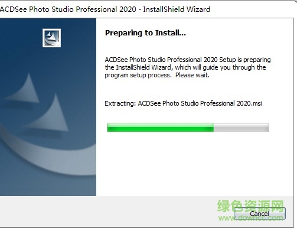Viewport: 297px width, 229px height.
Task: Click the green Chinese watermark text
Action: point(250,206)
